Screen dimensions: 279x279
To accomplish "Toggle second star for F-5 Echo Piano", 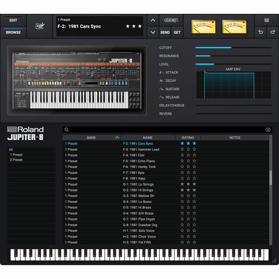I will [188, 161].
